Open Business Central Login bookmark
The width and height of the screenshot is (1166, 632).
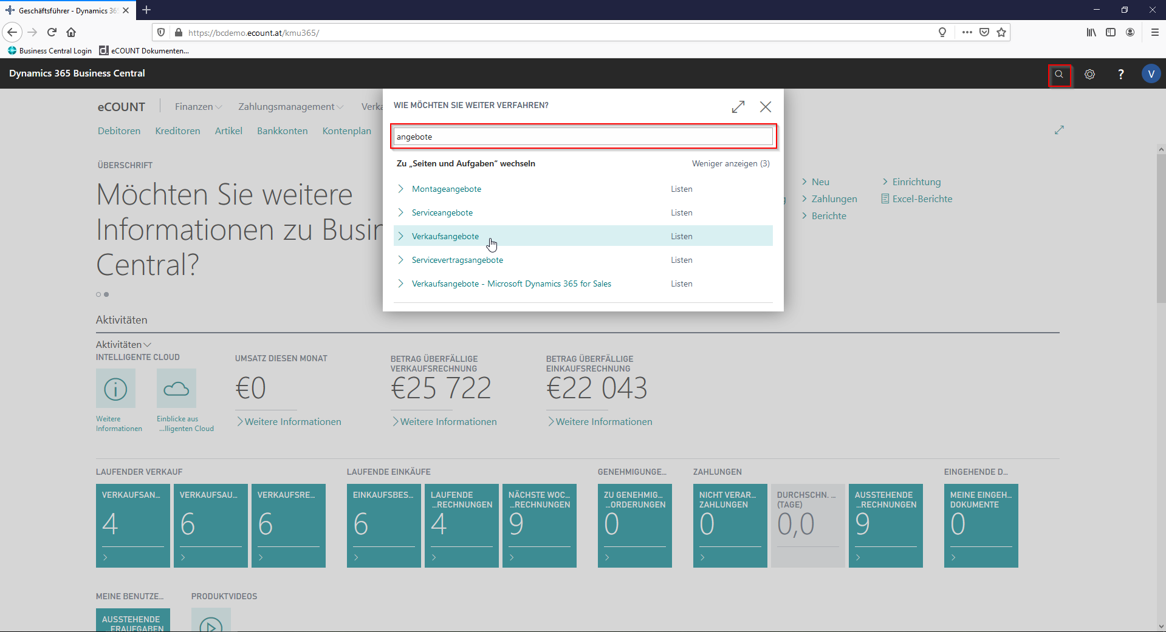coord(50,51)
